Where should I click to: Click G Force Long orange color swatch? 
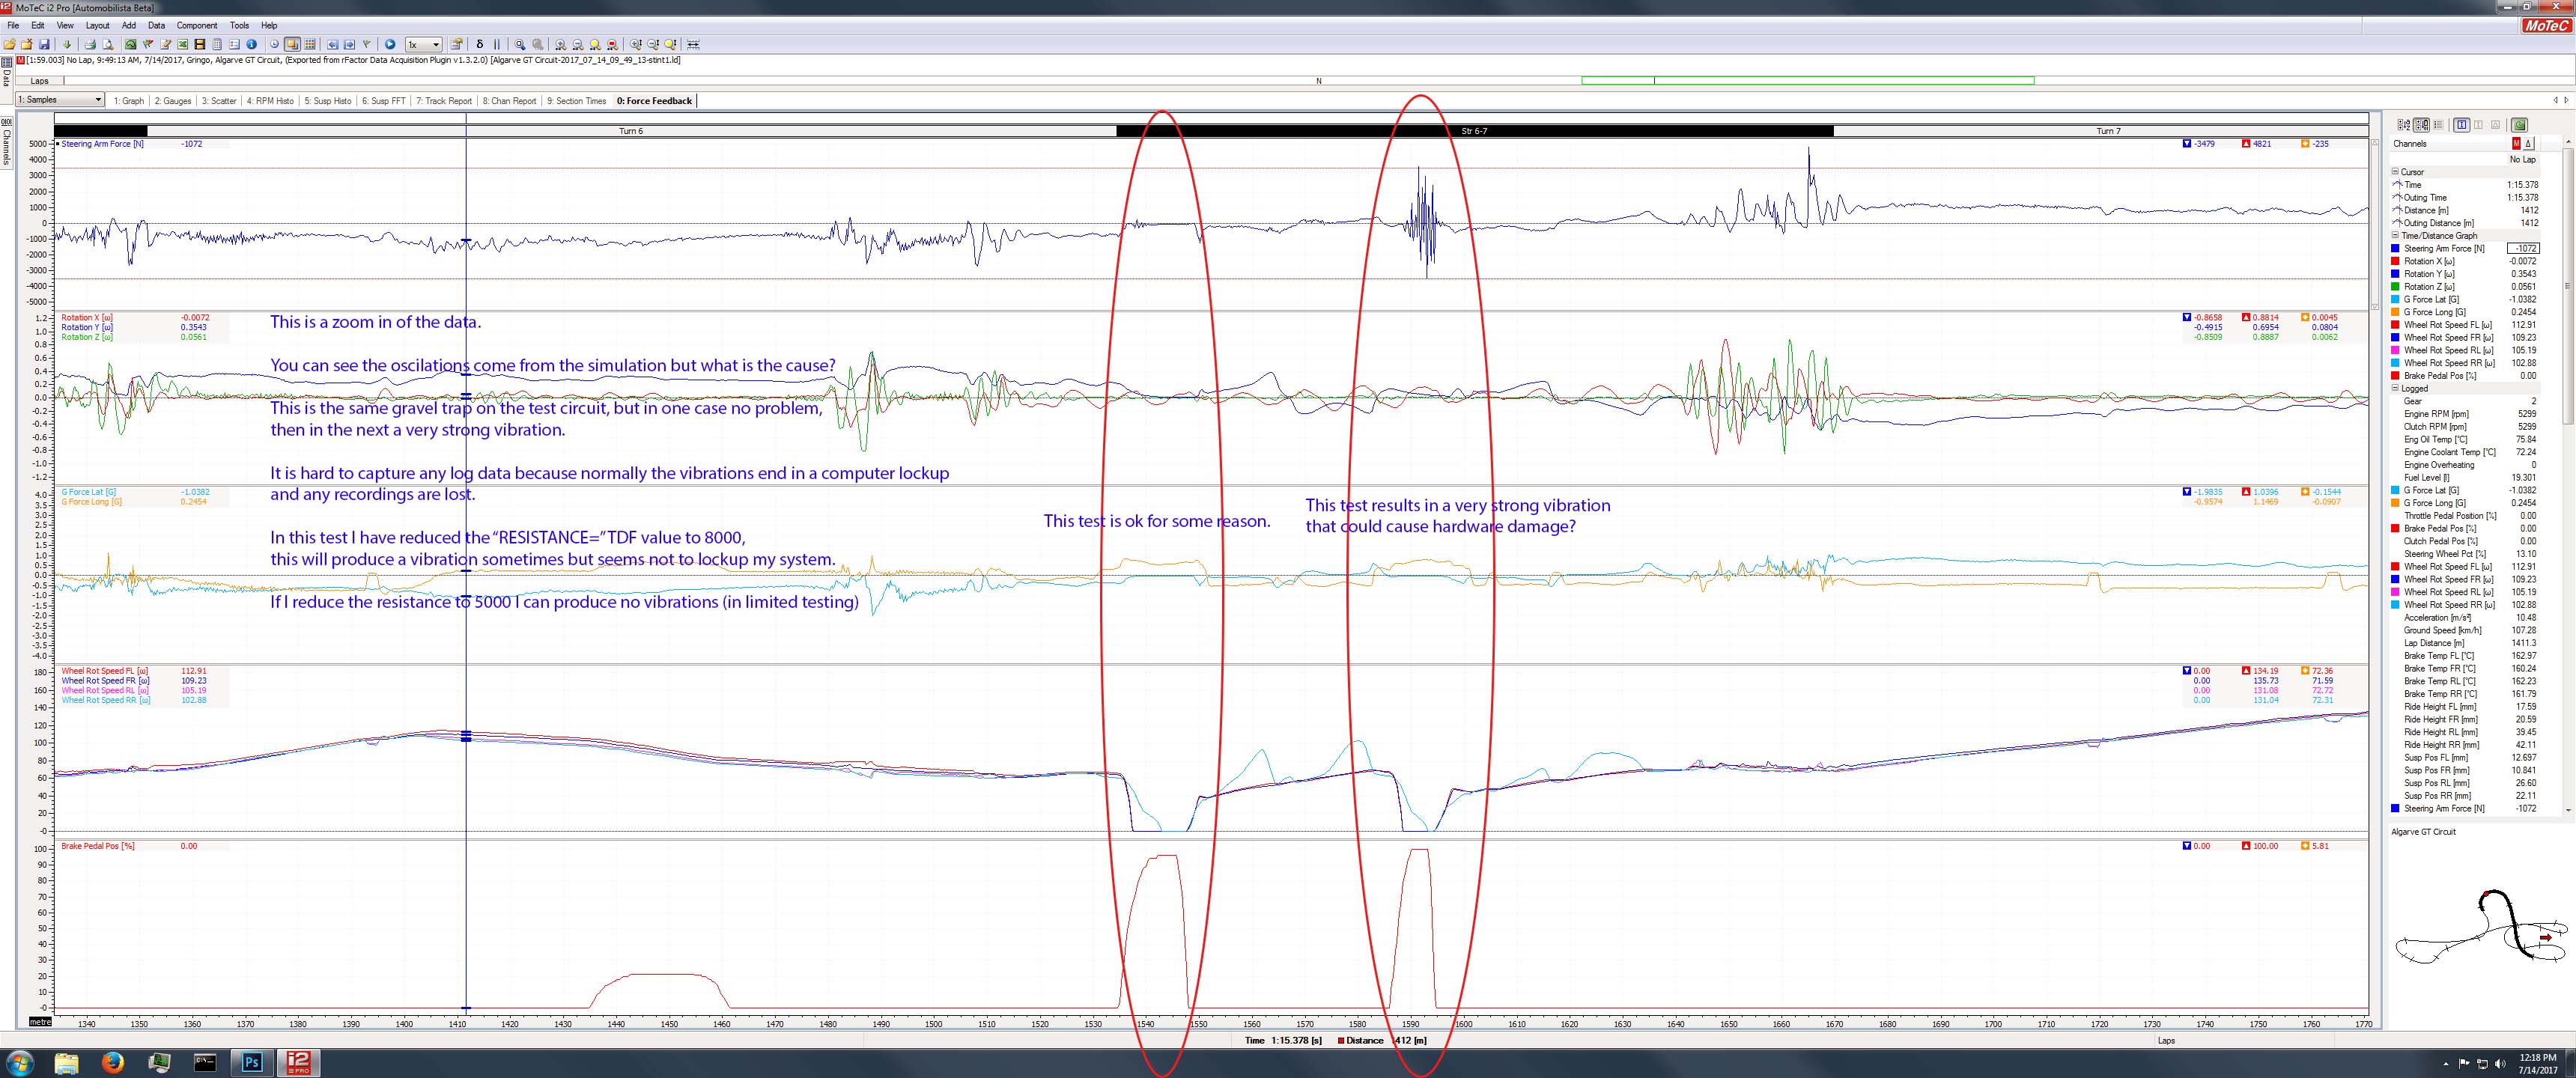tap(2395, 312)
